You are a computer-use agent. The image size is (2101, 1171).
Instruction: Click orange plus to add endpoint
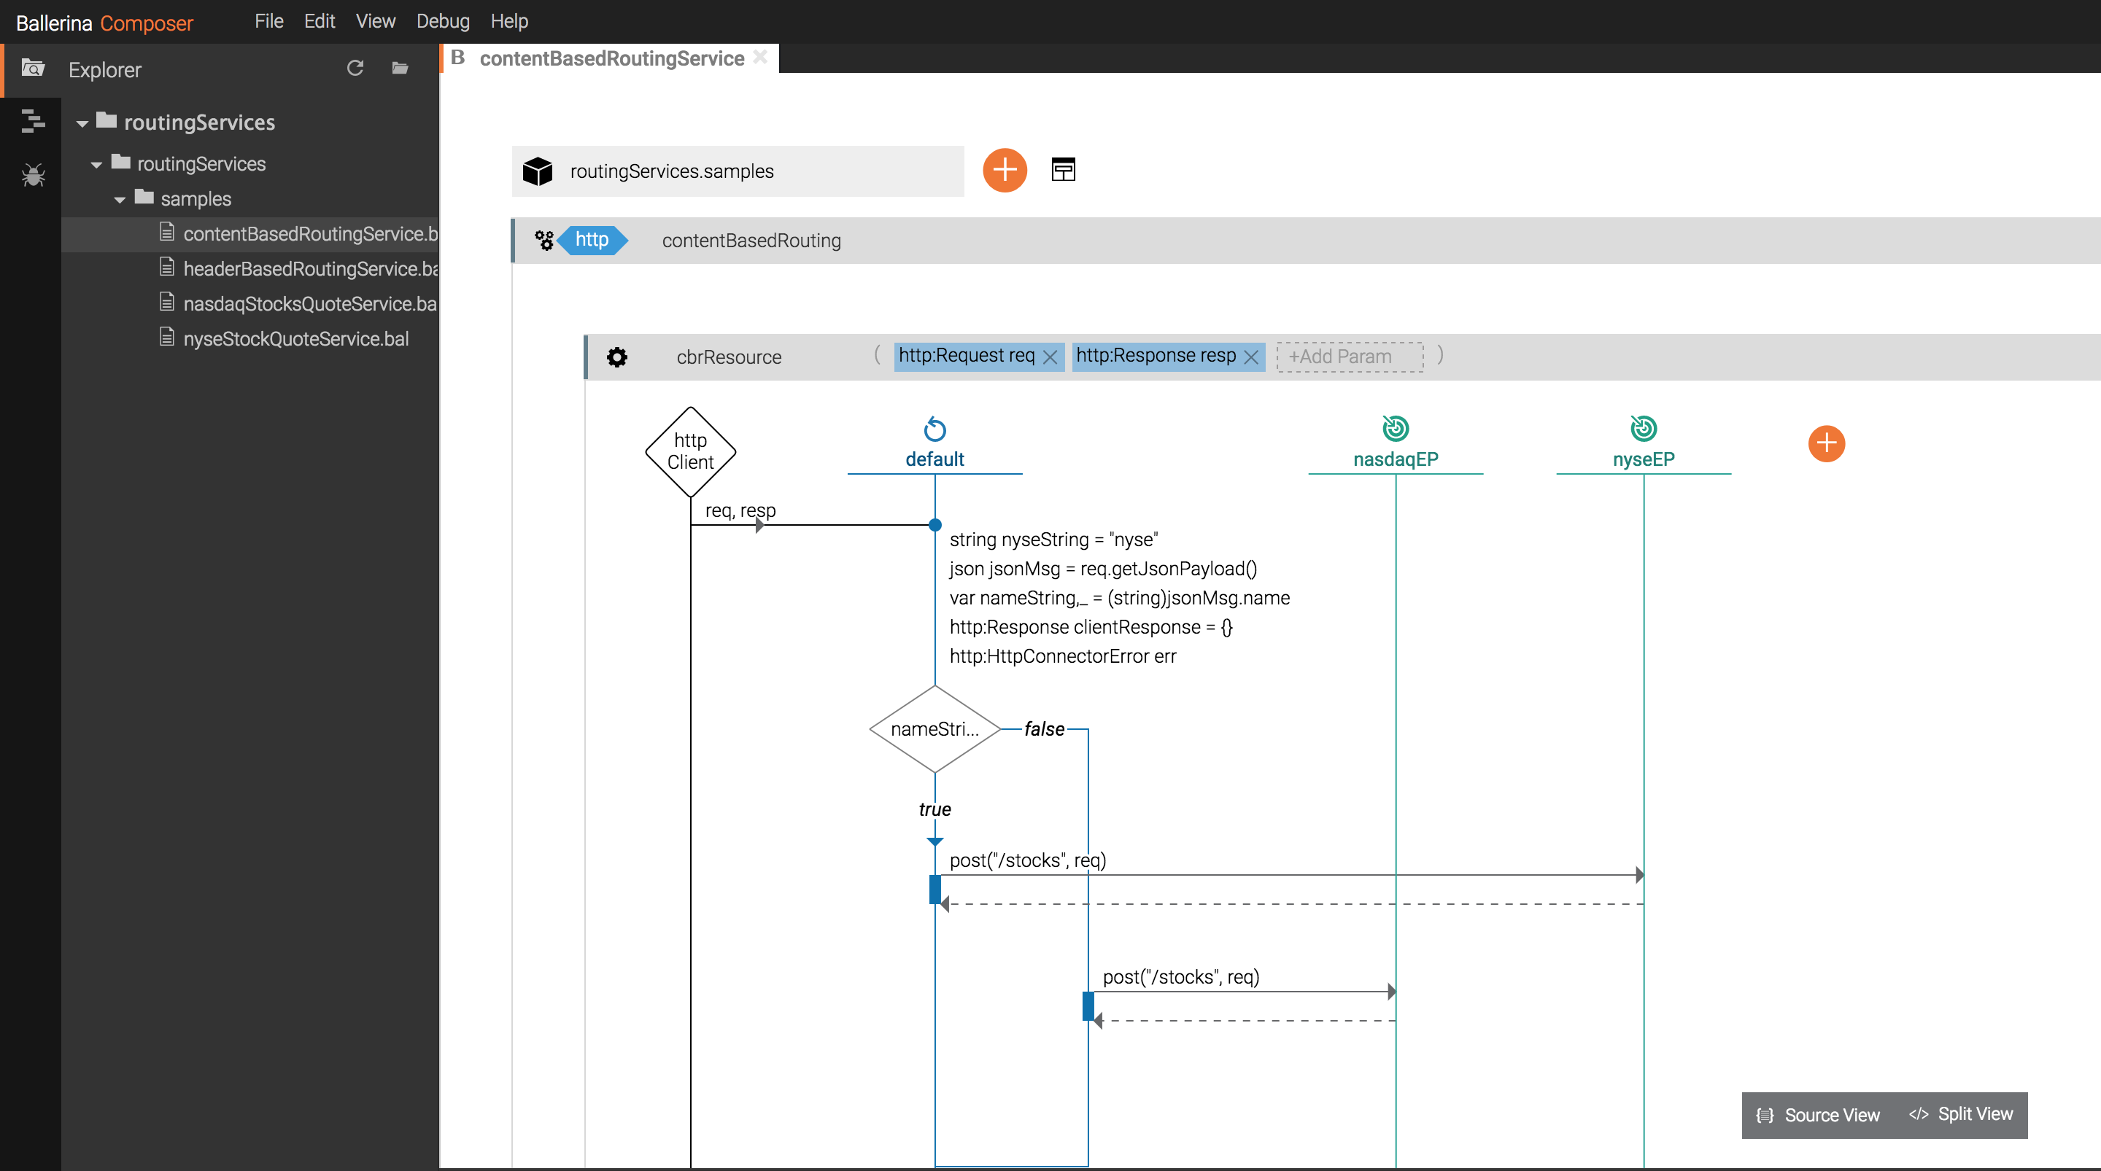coord(1825,443)
